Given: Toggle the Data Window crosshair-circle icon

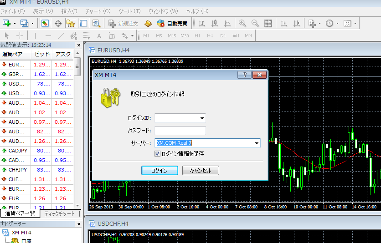Looking at the screenshot, I should 58,23.
